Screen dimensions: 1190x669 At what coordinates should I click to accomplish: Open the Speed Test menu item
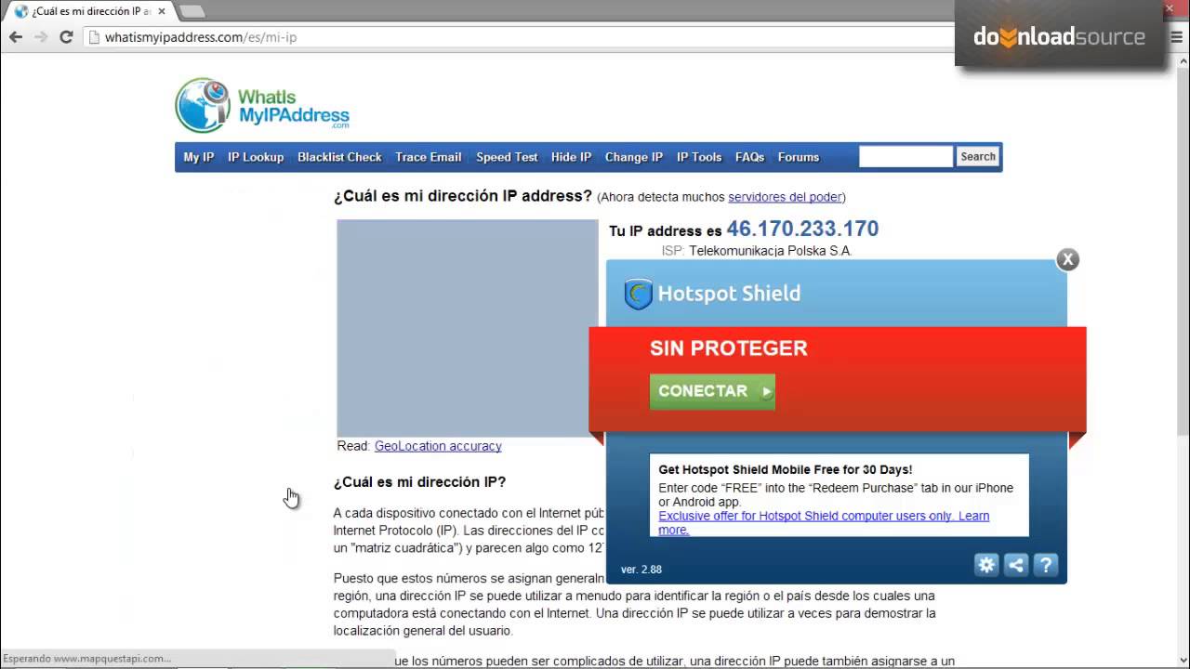coord(507,157)
